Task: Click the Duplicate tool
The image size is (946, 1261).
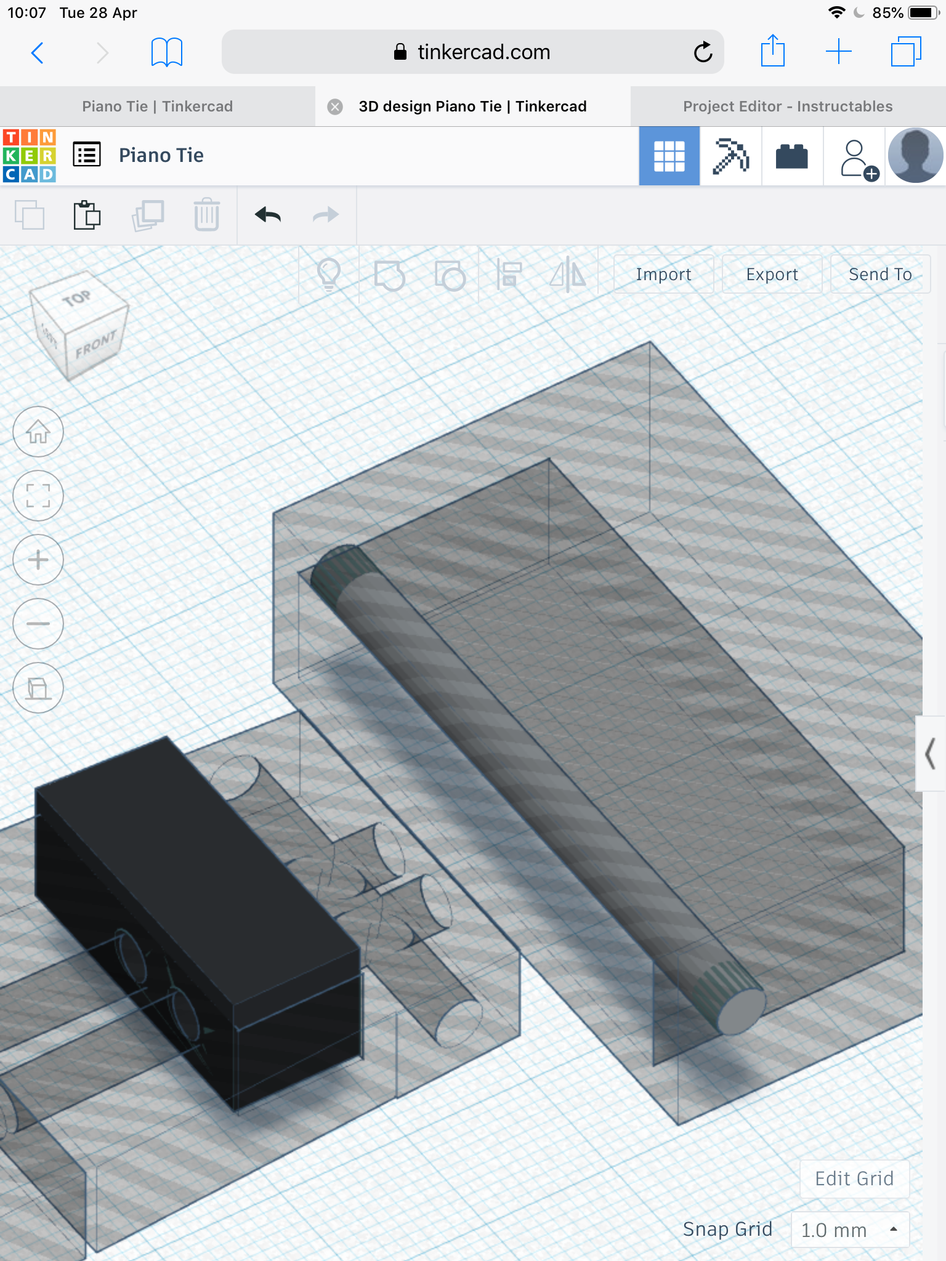Action: point(148,215)
